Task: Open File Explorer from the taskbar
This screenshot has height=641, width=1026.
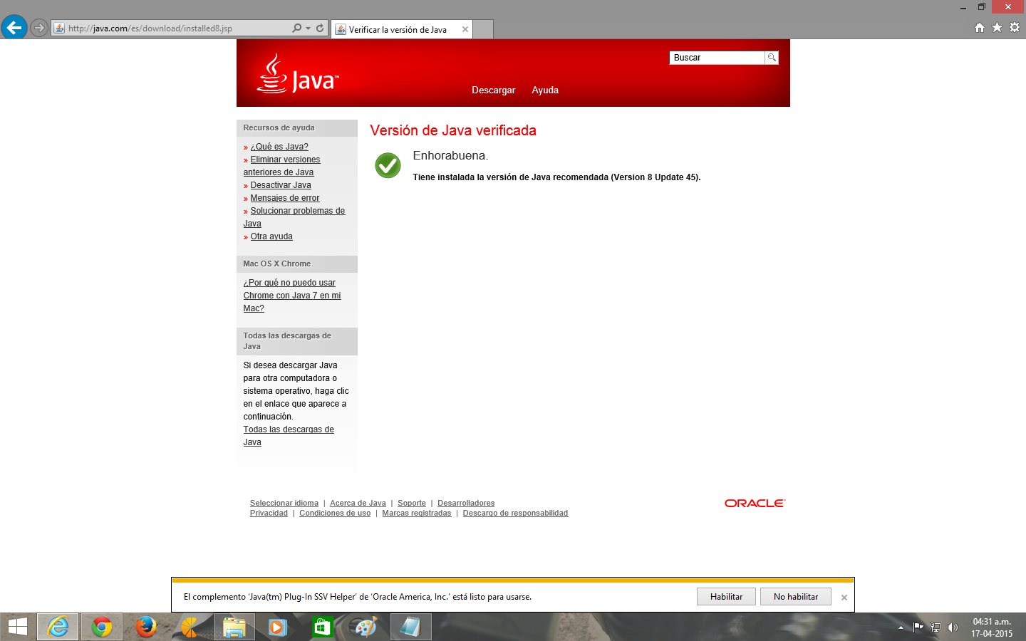Action: [x=234, y=627]
